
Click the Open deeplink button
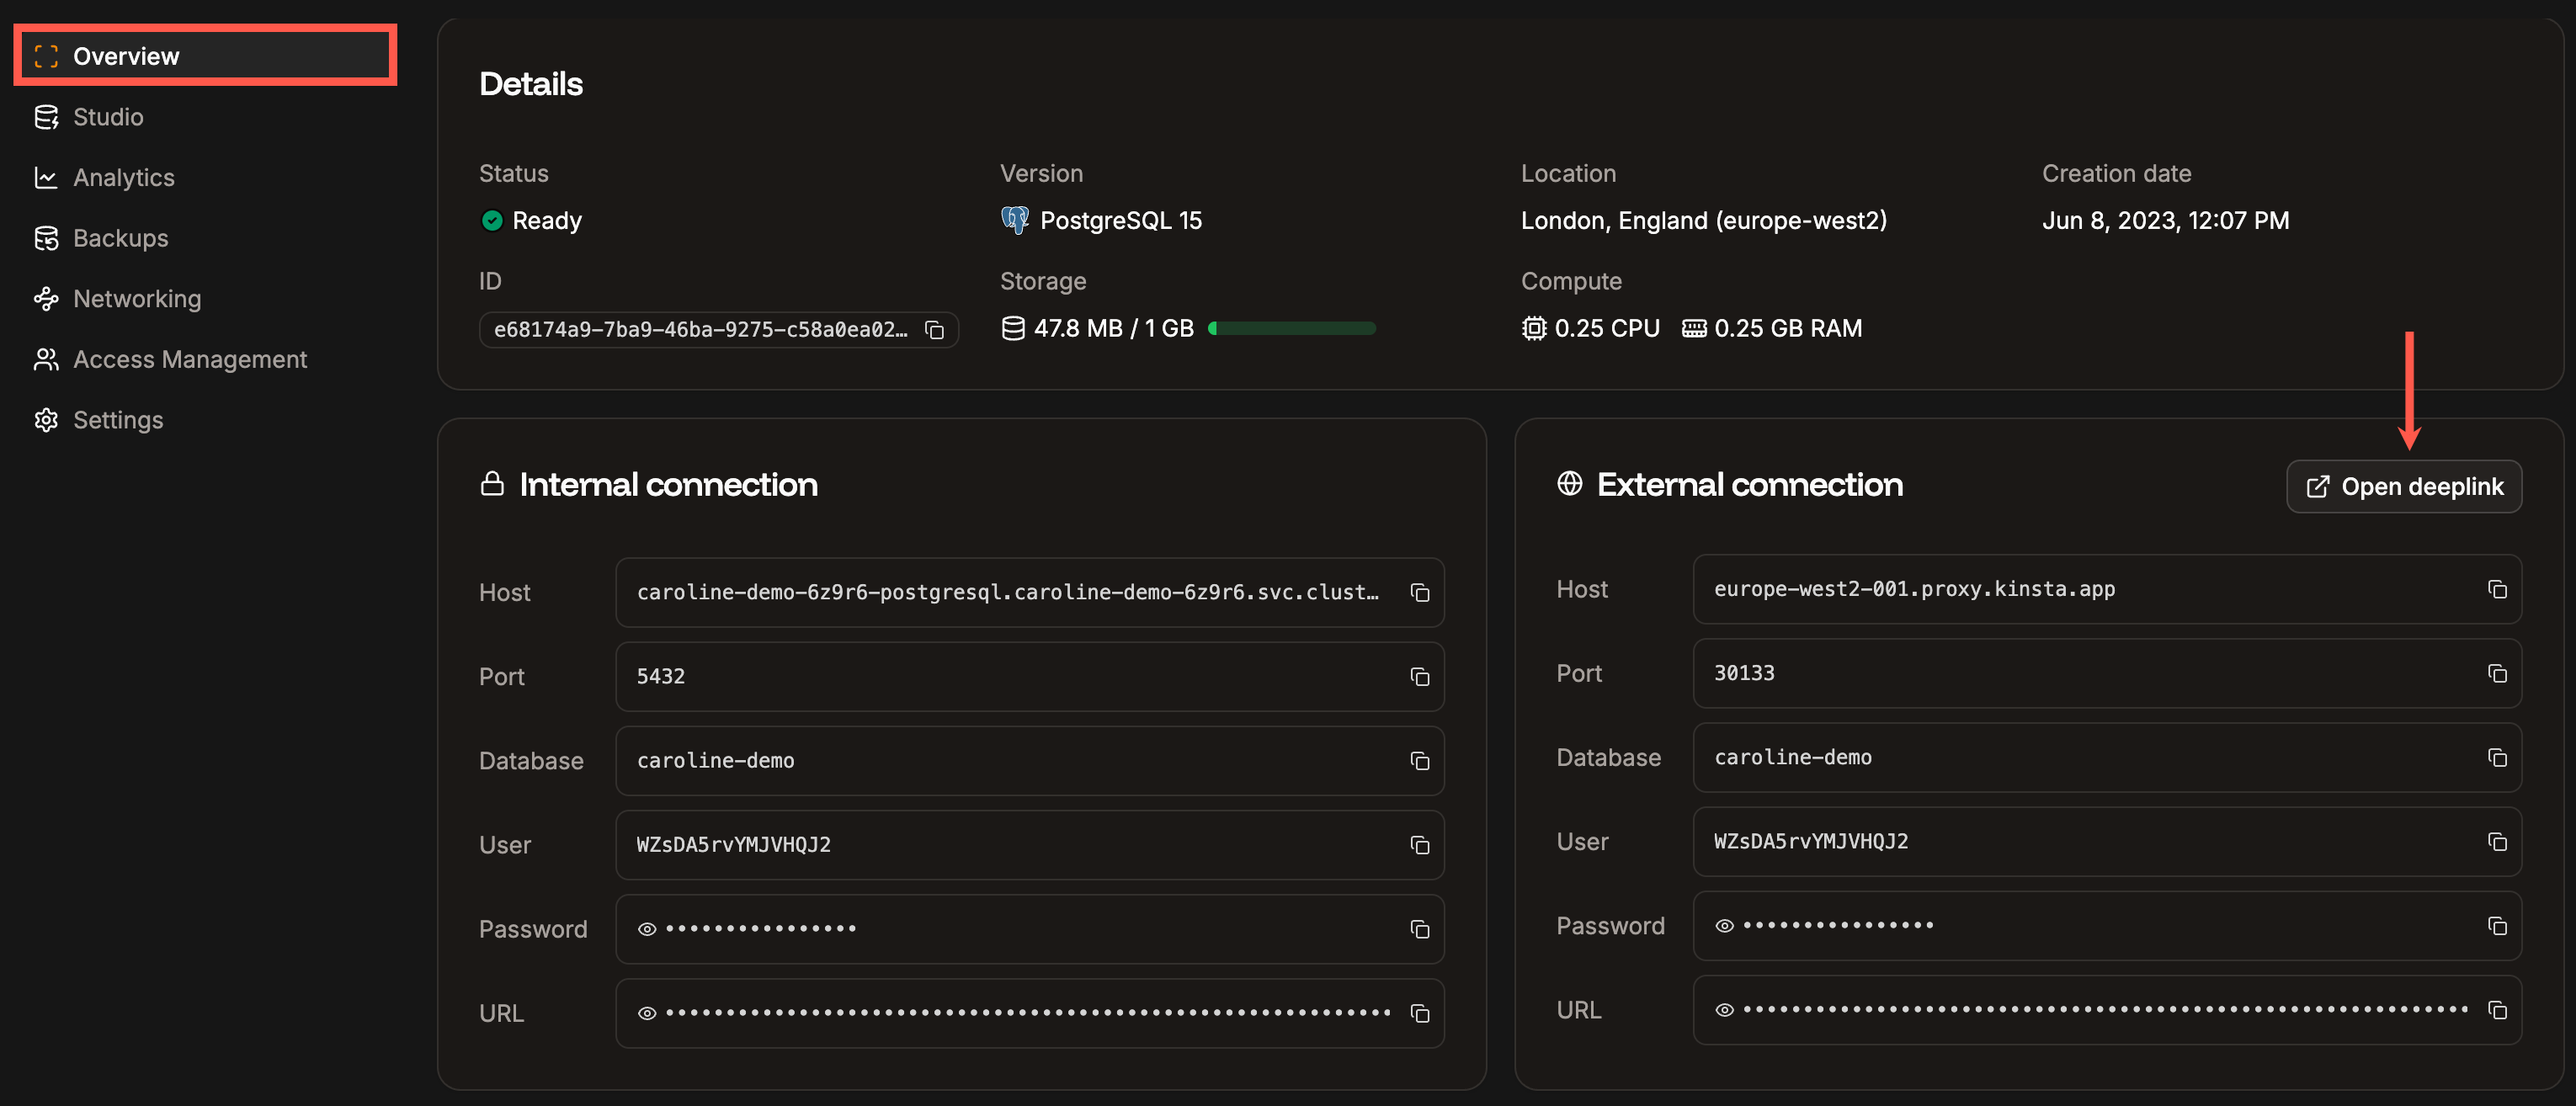coord(2404,486)
